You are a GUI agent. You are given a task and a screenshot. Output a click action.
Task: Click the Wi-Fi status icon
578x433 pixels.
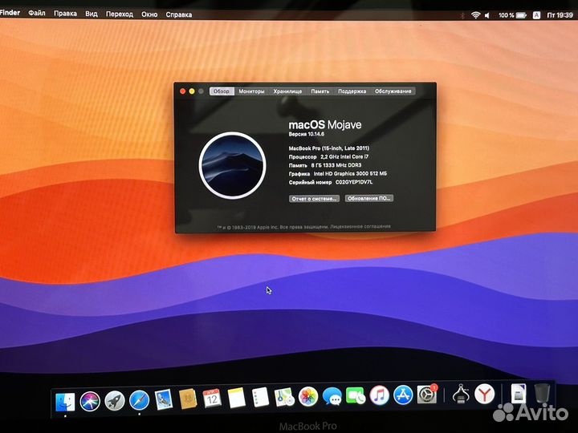[476, 15]
